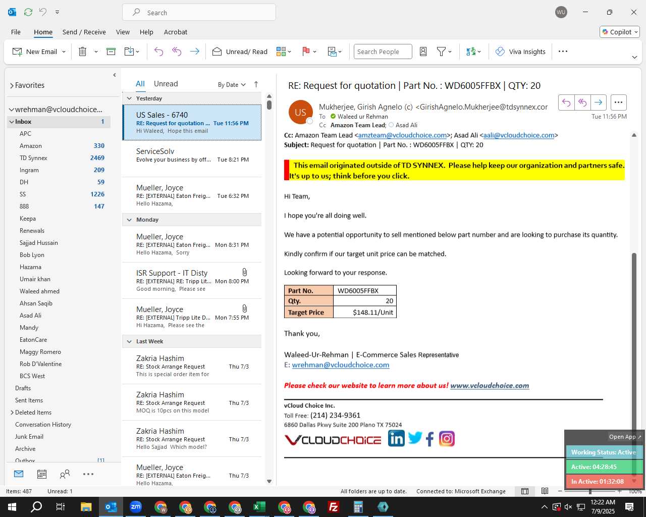Collapse the folder pane
The height and width of the screenshot is (517, 646).
[x=115, y=75]
